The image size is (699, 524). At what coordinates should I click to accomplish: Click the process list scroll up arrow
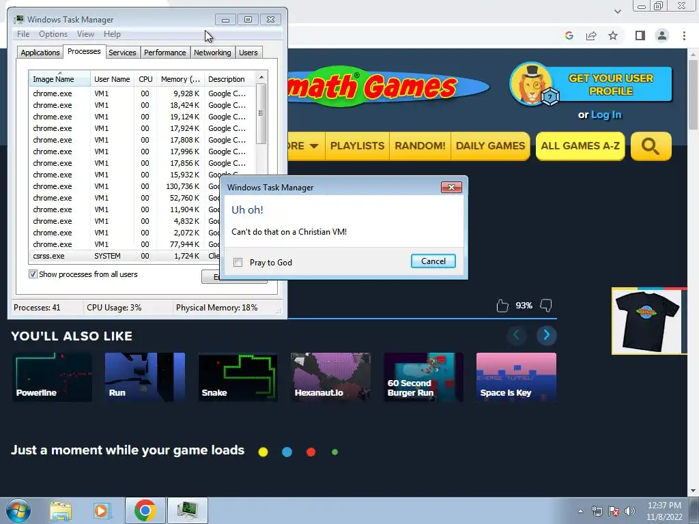[261, 78]
